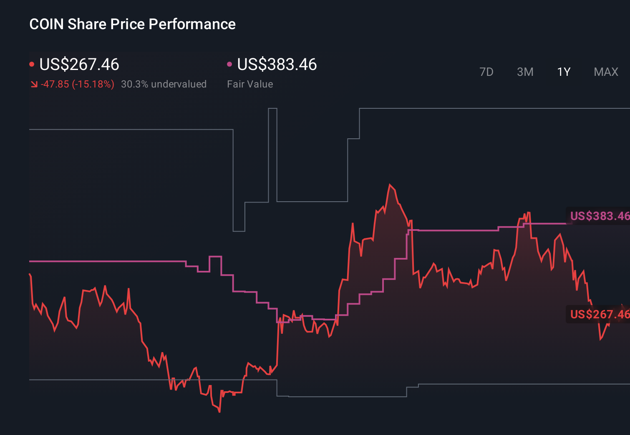Click the US$267.46 price tag on the right
Viewport: 630px width, 435px height.
click(x=599, y=315)
